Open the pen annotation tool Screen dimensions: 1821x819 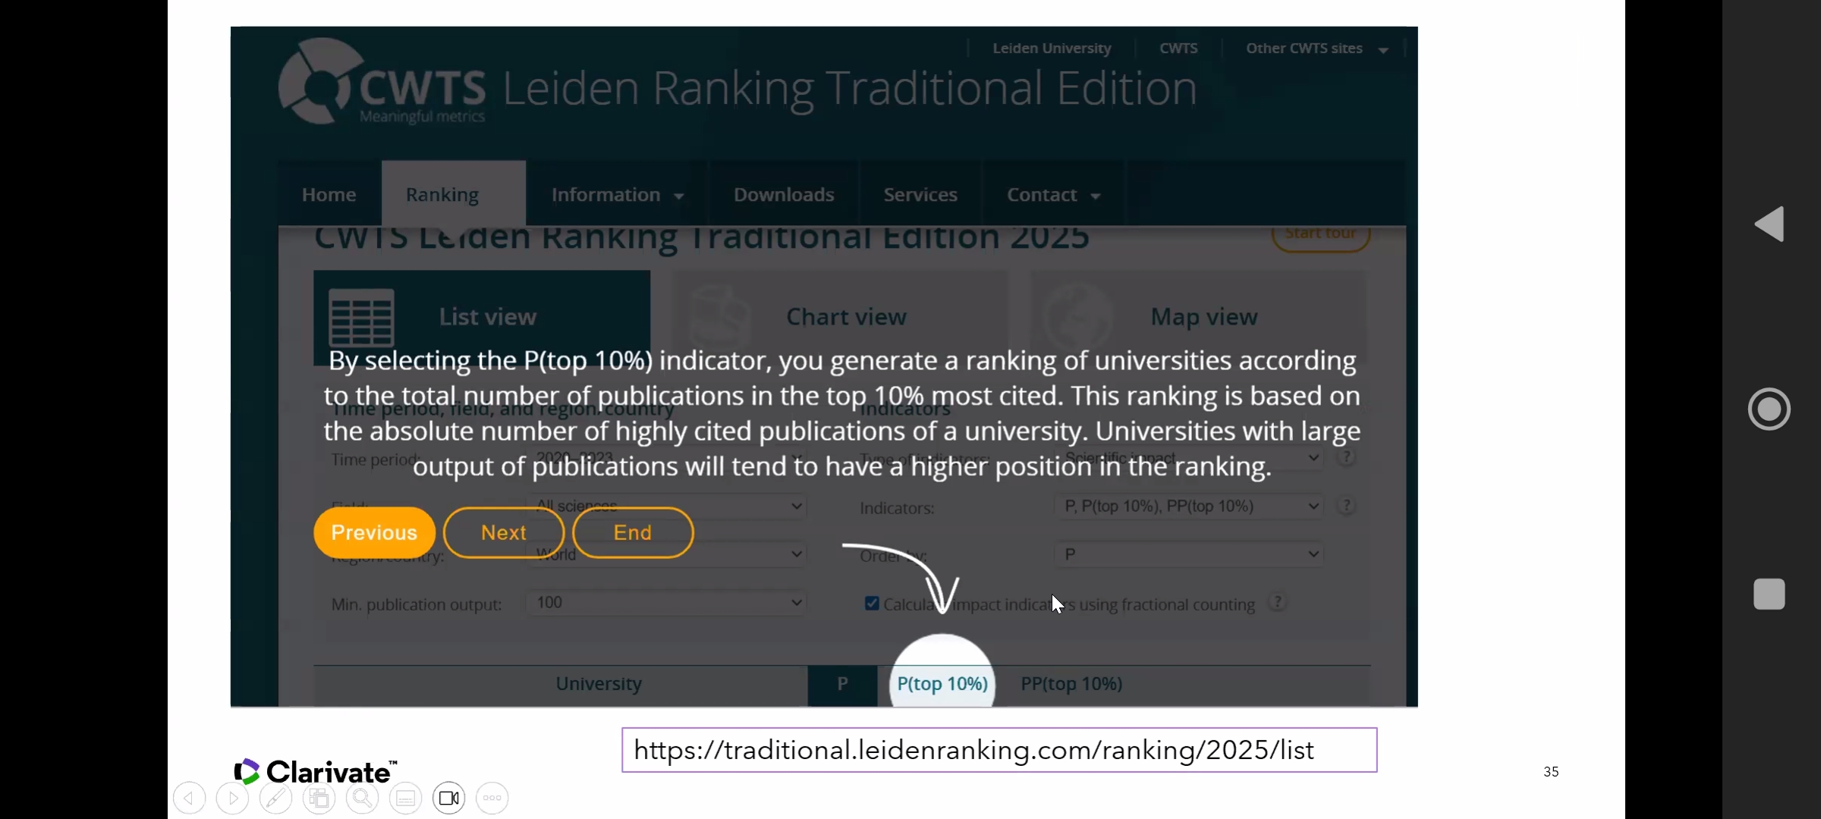tap(275, 798)
